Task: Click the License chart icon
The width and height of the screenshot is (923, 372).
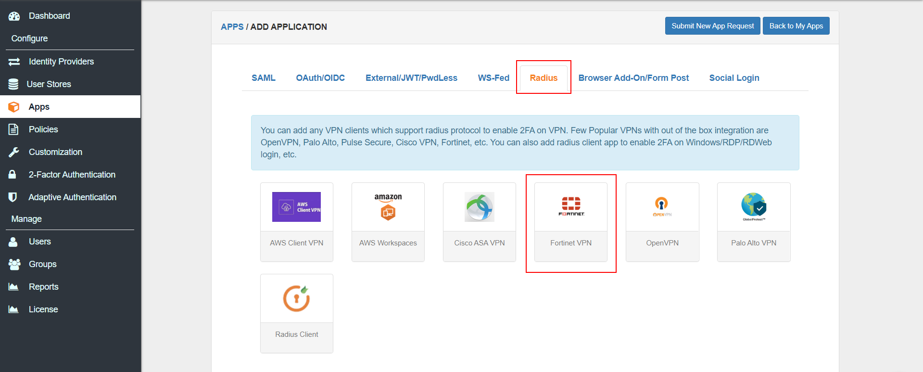Action: (x=13, y=309)
